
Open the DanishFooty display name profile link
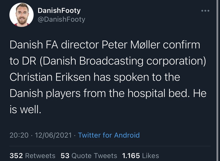tap(59, 11)
